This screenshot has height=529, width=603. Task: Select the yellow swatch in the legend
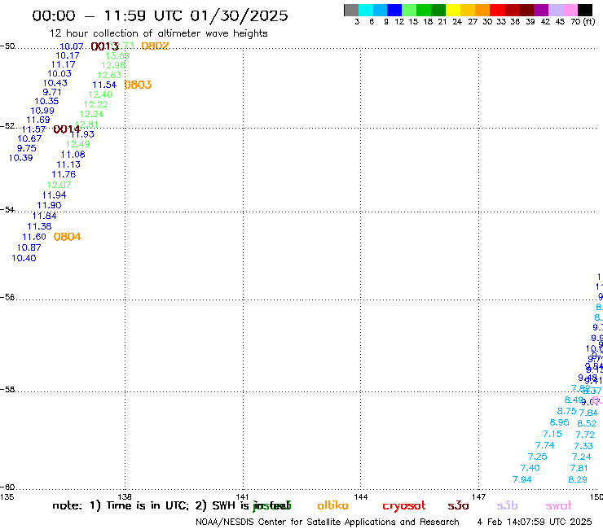click(x=453, y=10)
